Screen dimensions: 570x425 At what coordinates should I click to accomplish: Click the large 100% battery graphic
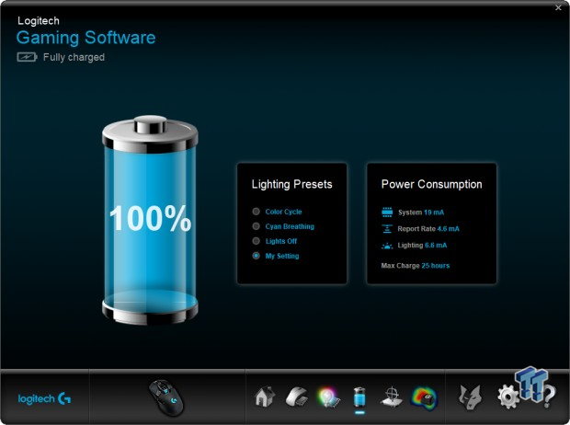click(150, 220)
